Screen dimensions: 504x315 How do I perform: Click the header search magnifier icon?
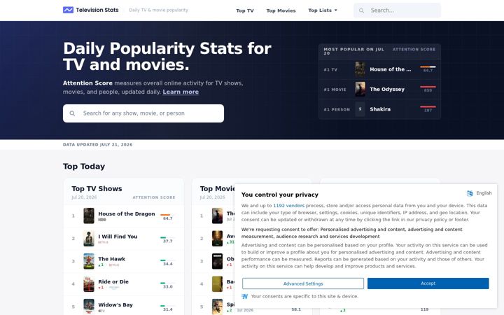click(362, 10)
